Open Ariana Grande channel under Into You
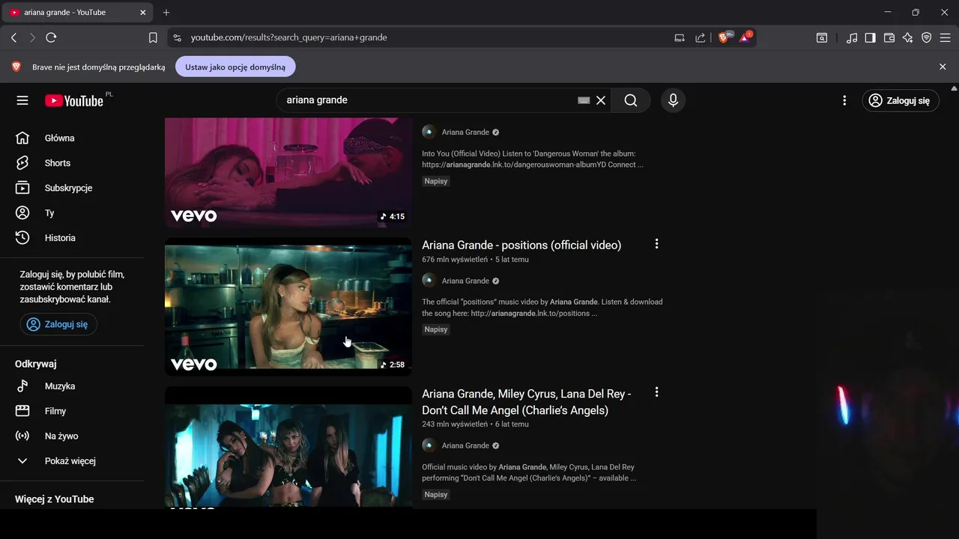Image resolution: width=959 pixels, height=539 pixels. click(465, 132)
